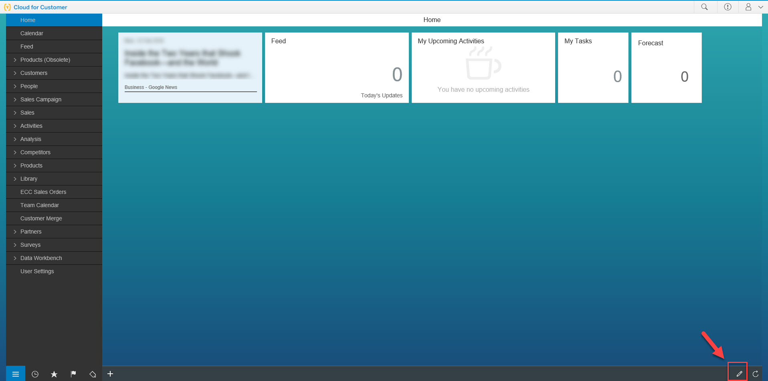768x381 pixels.
Task: Expand the Analysis chevron
Action: pos(15,139)
